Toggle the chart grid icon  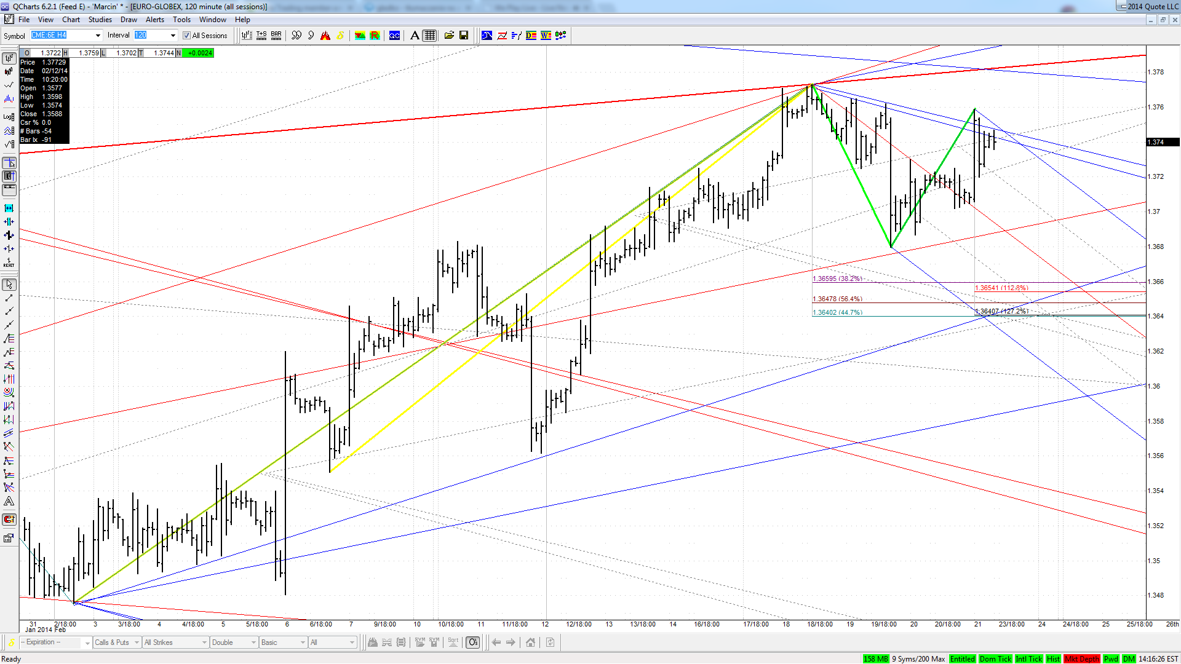click(430, 36)
